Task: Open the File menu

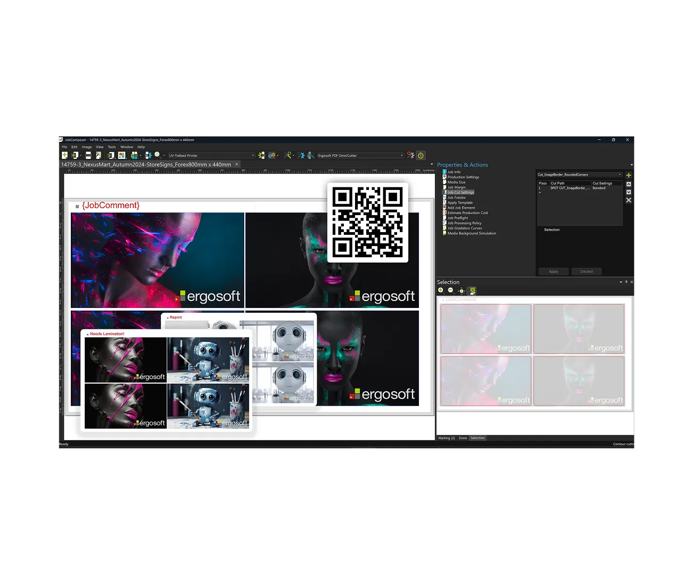Action: point(65,147)
